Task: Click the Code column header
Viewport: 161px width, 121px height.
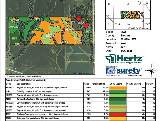Action: pyautogui.click(x=8, y=84)
